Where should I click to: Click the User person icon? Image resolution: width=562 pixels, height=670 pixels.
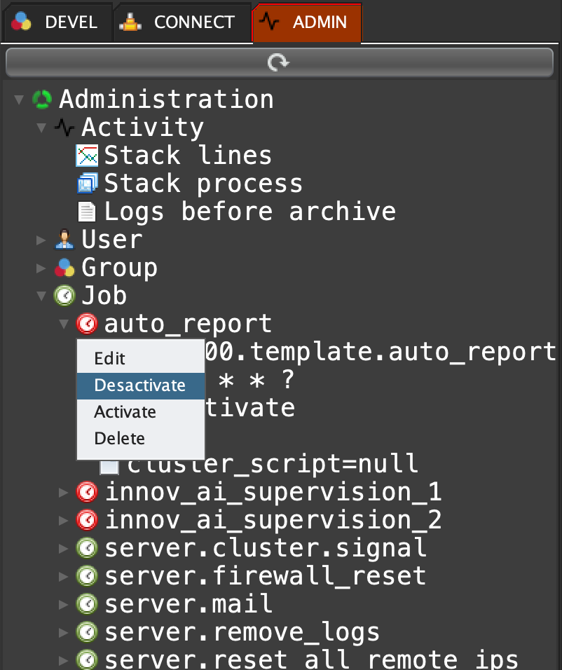point(64,240)
